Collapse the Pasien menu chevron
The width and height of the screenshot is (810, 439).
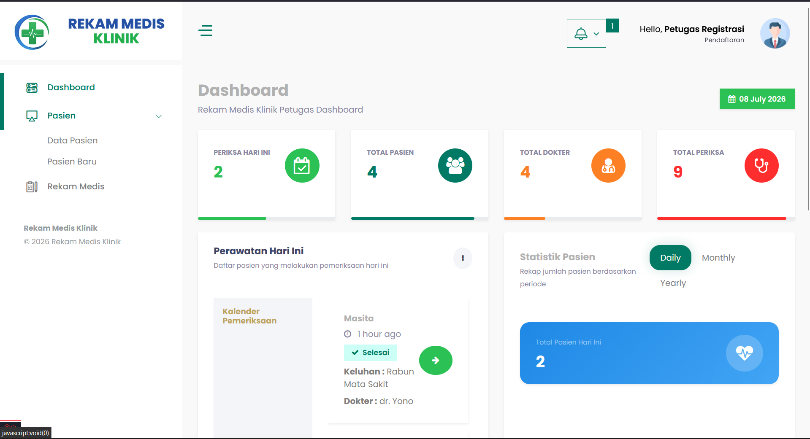pyautogui.click(x=159, y=116)
